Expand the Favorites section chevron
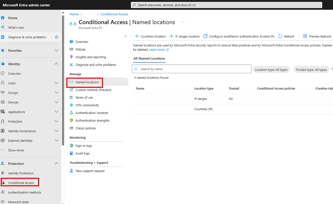 coord(56,51)
